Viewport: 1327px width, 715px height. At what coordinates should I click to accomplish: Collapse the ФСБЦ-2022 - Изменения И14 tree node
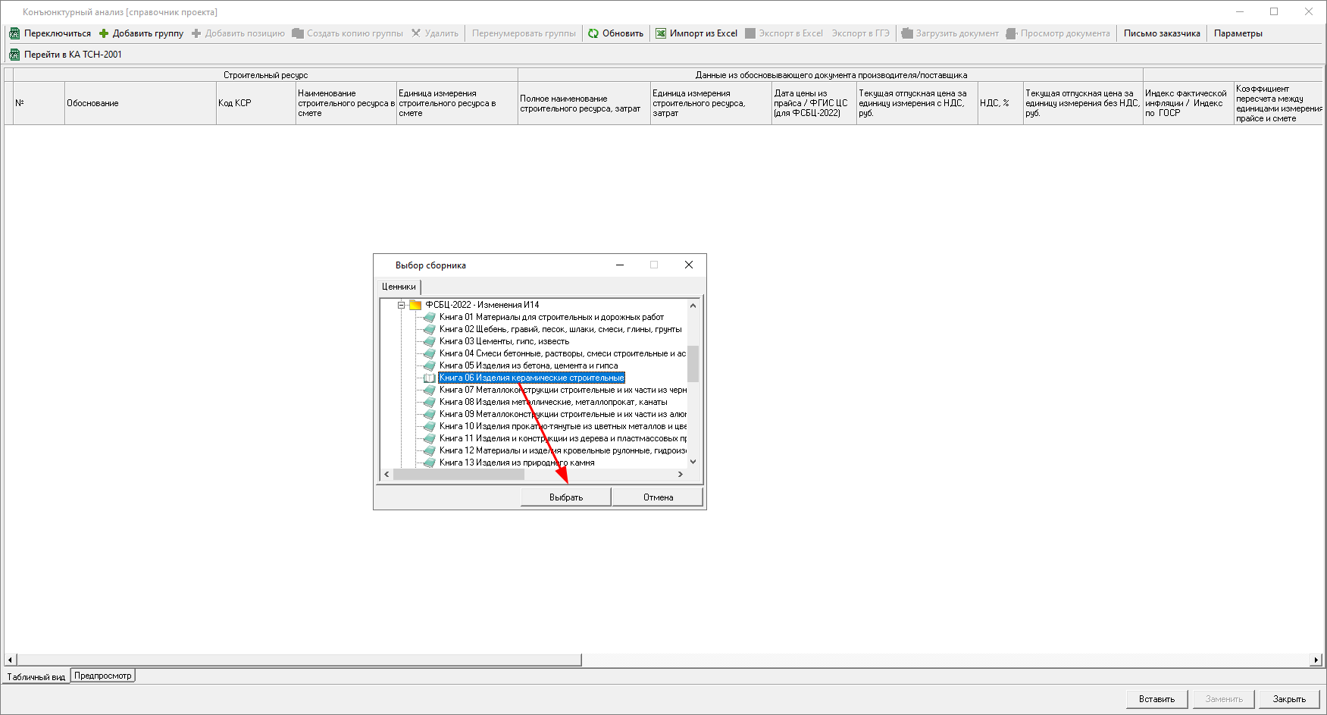pyautogui.click(x=402, y=305)
